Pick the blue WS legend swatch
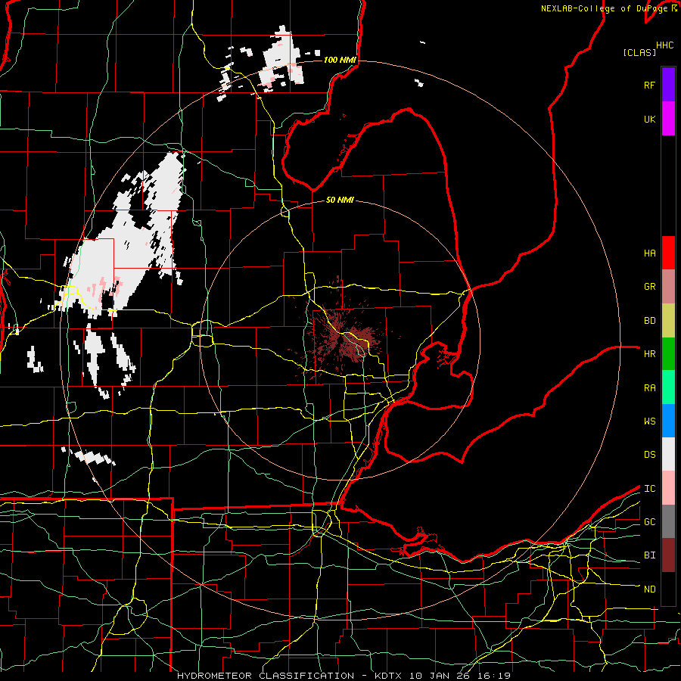Image resolution: width=681 pixels, height=681 pixels. click(x=668, y=421)
